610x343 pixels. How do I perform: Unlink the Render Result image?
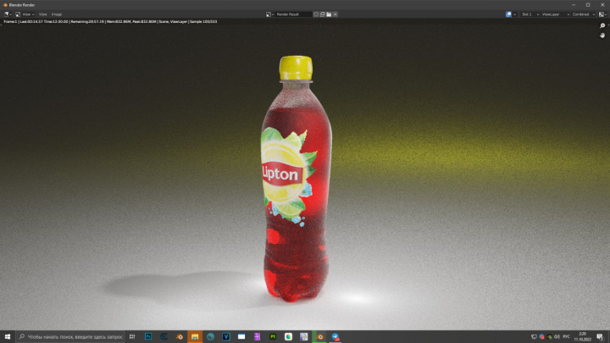click(335, 14)
